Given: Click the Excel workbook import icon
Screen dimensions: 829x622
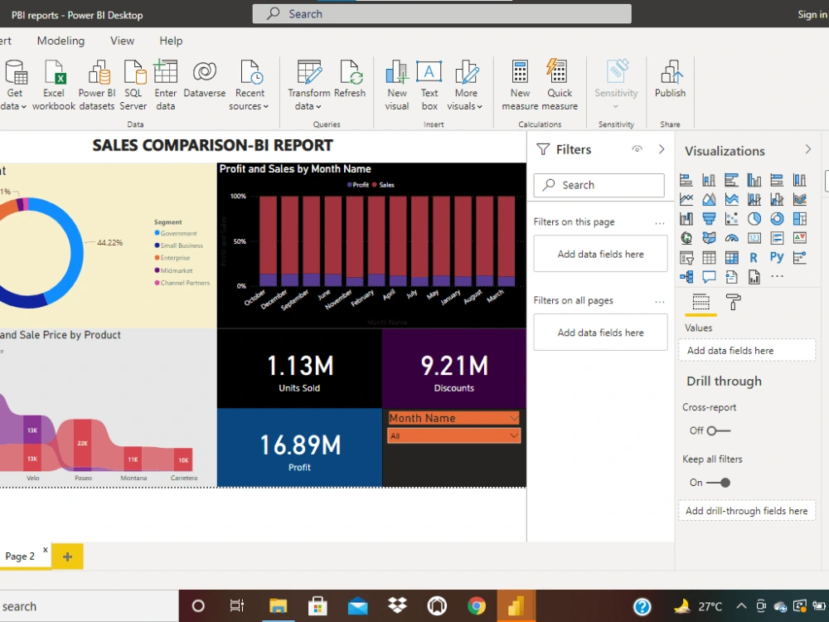Looking at the screenshot, I should coord(54,83).
